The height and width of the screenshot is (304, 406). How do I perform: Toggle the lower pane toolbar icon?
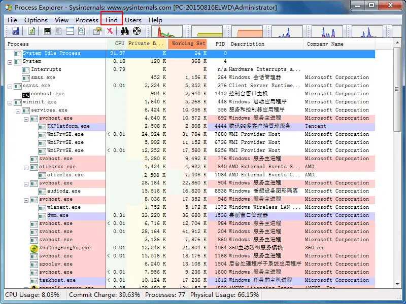(70, 31)
